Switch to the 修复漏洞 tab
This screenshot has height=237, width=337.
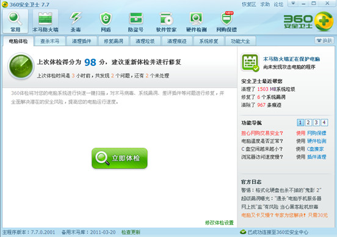click(x=114, y=41)
